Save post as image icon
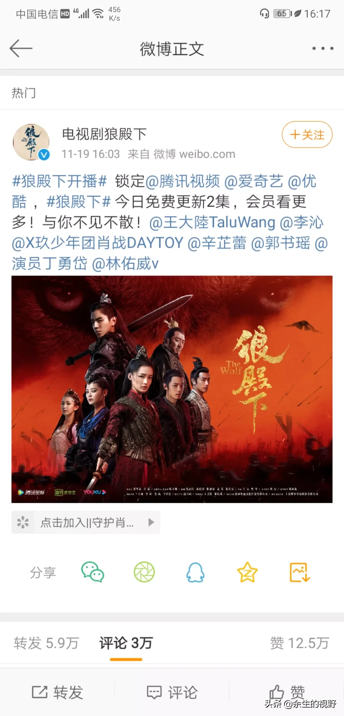The height and width of the screenshot is (716, 344). [x=299, y=572]
